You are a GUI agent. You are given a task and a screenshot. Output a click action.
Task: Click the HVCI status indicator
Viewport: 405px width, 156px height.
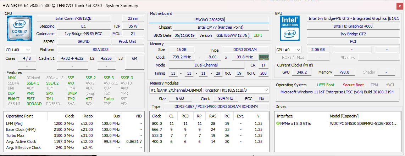(x=390, y=85)
